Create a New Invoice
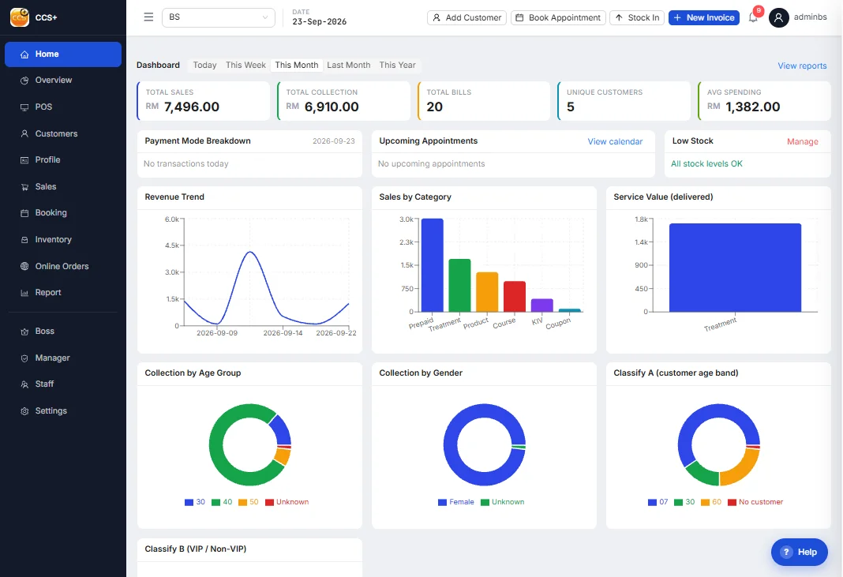The image size is (843, 577). tap(704, 17)
